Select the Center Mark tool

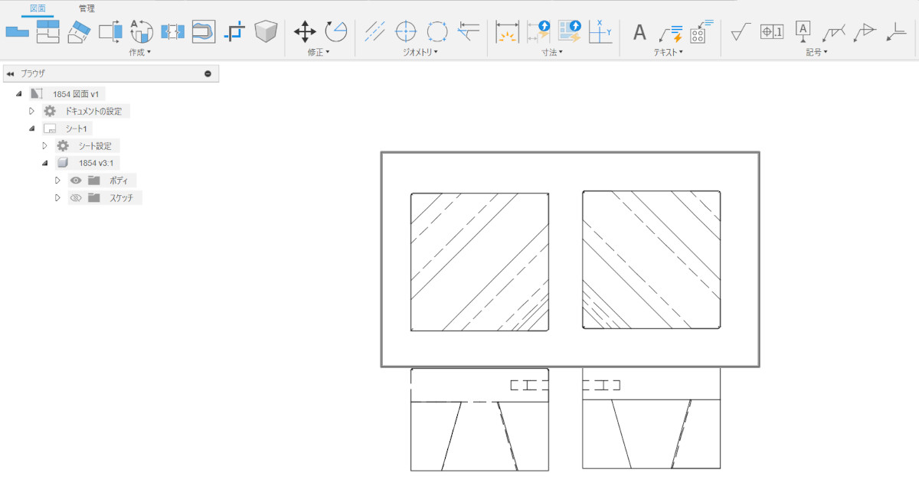405,31
